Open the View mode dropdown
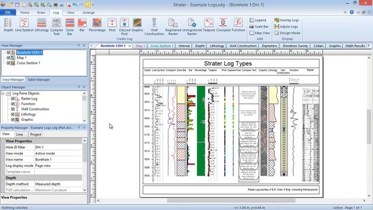 click(58, 153)
